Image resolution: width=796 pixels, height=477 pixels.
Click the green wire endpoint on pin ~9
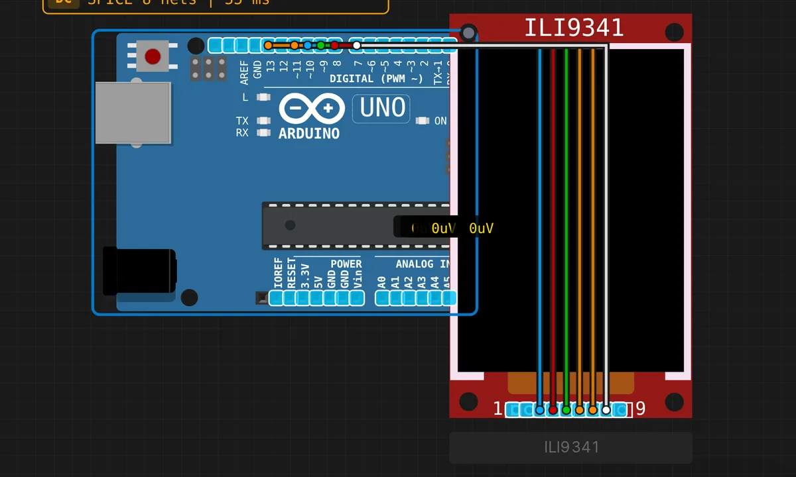pyautogui.click(x=321, y=46)
